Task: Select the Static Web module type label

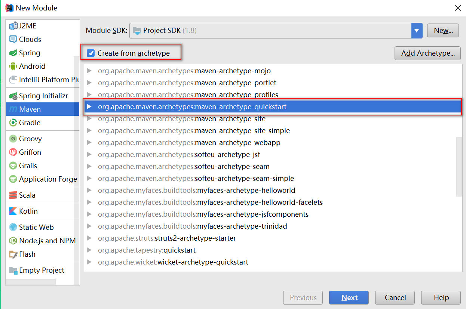Action: click(36, 227)
